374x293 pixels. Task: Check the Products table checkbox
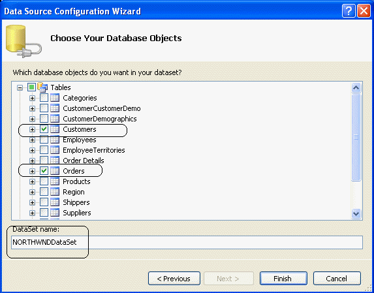44,181
